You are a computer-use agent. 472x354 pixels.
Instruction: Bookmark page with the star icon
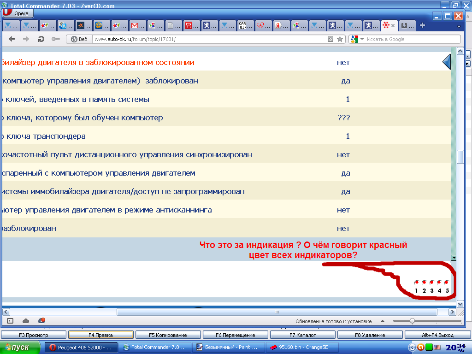coord(340,39)
